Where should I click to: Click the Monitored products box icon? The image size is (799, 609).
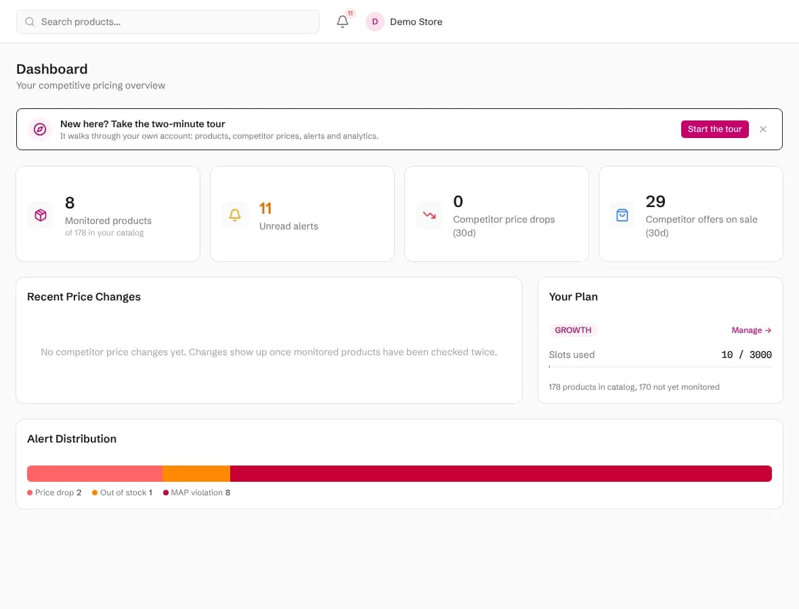point(41,215)
